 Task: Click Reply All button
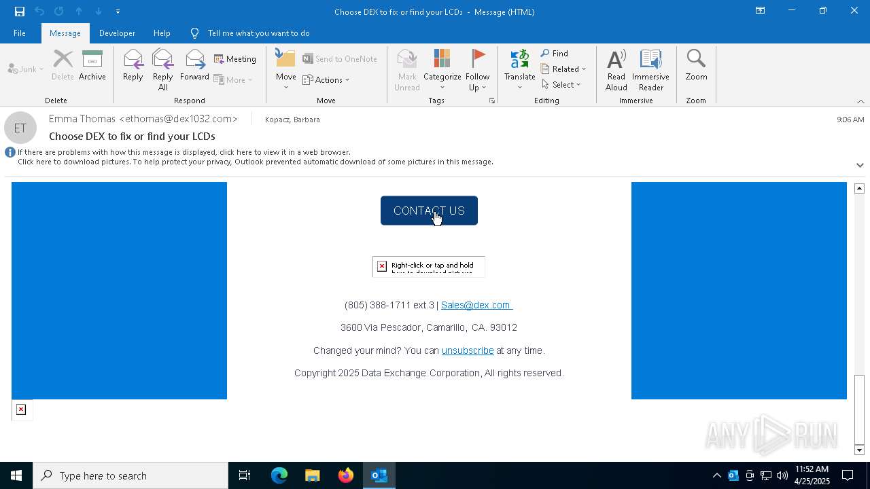(162, 70)
